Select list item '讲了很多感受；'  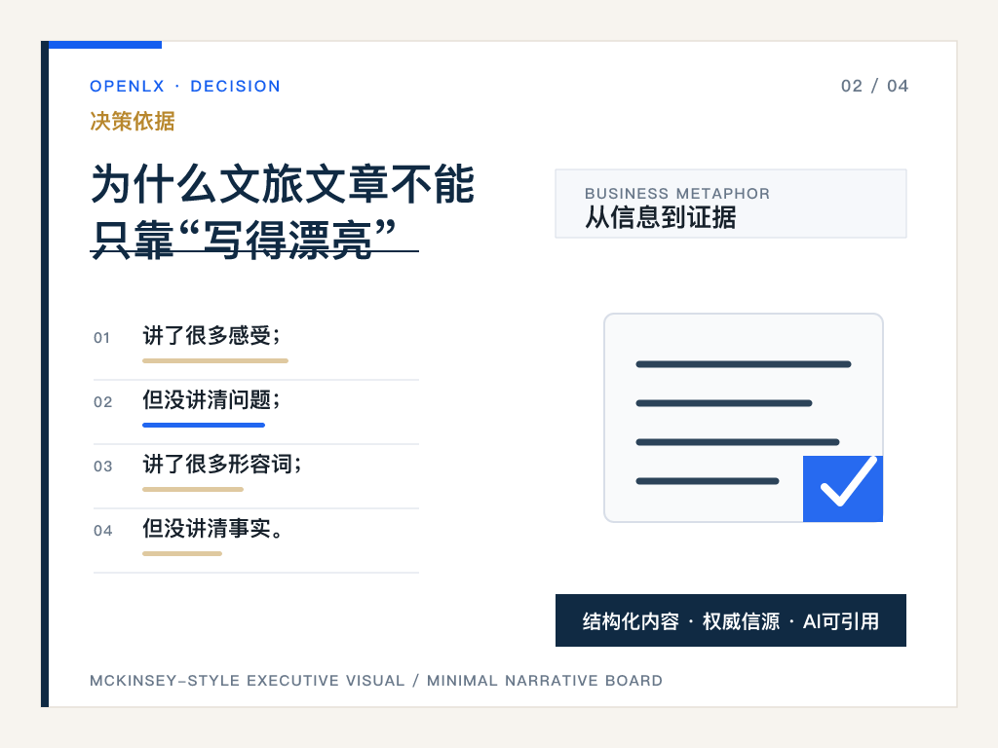click(211, 336)
